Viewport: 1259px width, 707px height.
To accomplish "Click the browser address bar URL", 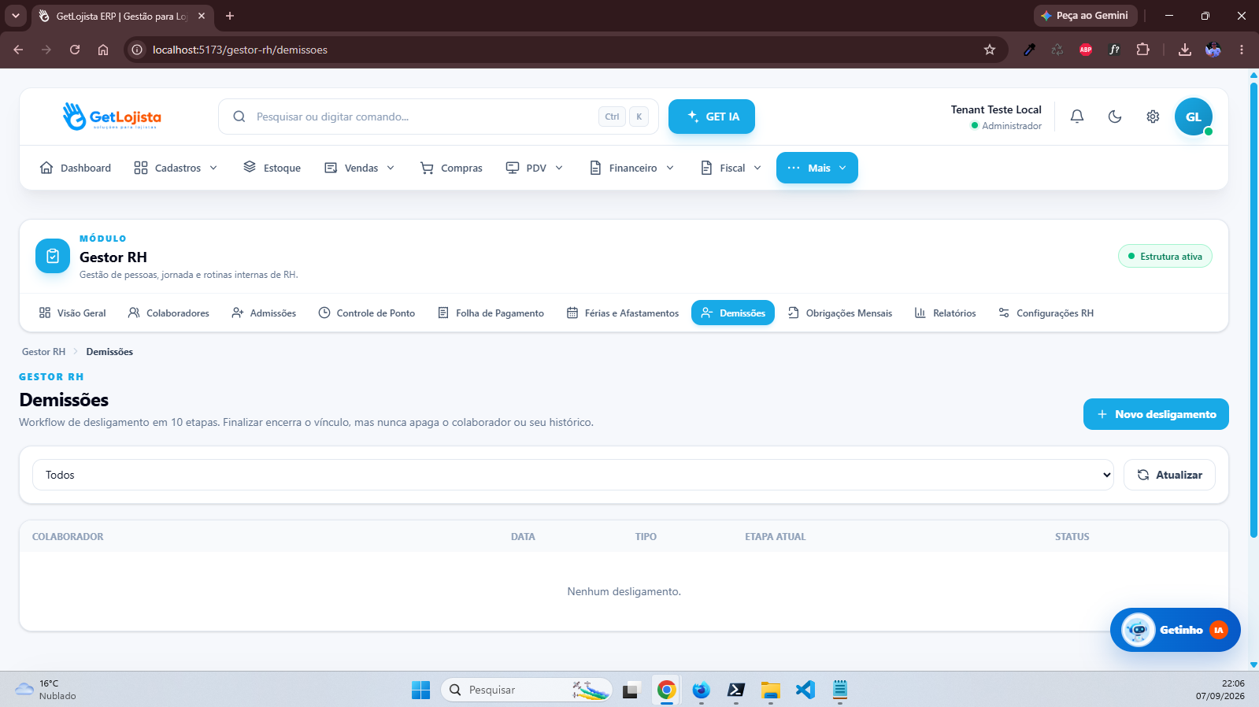I will [239, 50].
